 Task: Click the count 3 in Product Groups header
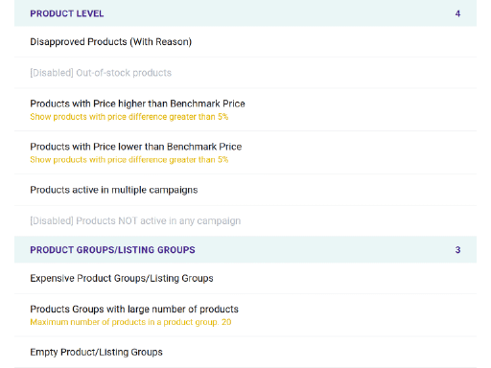click(x=457, y=250)
